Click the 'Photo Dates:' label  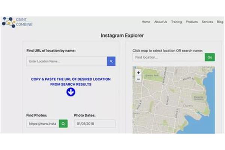[x=85, y=115]
